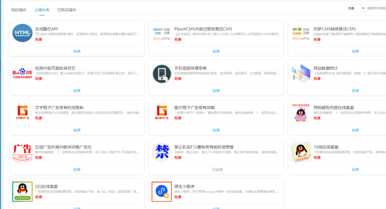Click the 免费 label under QQ在线客服
This screenshot has width=386, height=209.
point(38,197)
